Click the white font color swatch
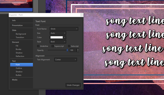This screenshot has height=95, width=164. pos(57,37)
